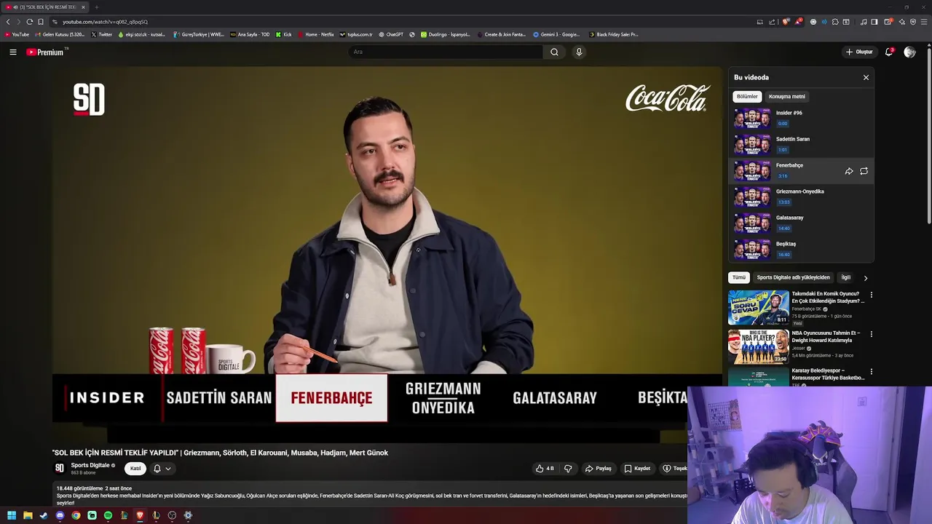Image resolution: width=932 pixels, height=524 pixels.
Task: Click the Paylaş share button
Action: pyautogui.click(x=599, y=469)
